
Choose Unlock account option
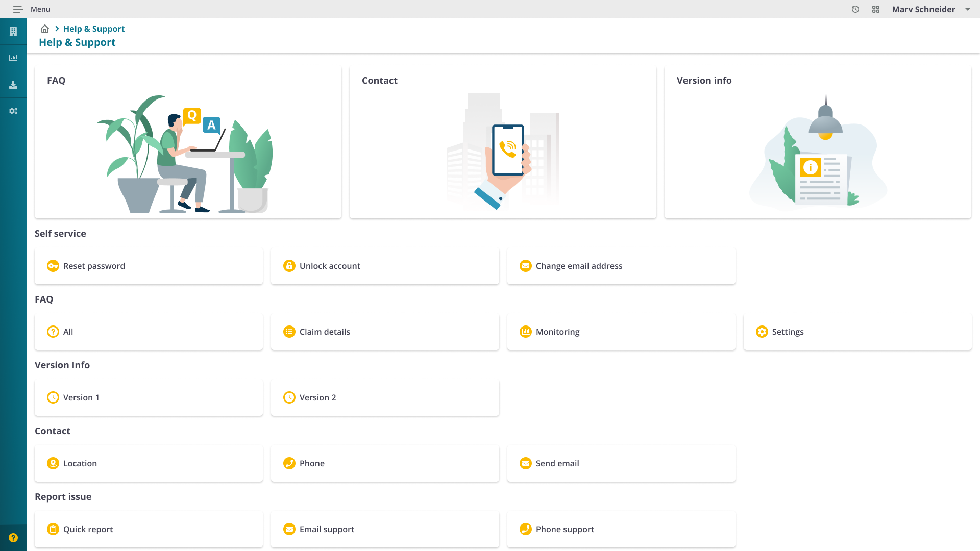(x=385, y=266)
